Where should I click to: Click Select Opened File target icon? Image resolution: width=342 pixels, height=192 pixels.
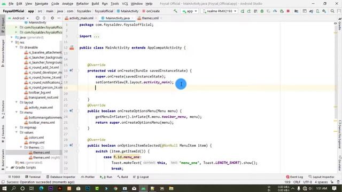click(x=37, y=18)
